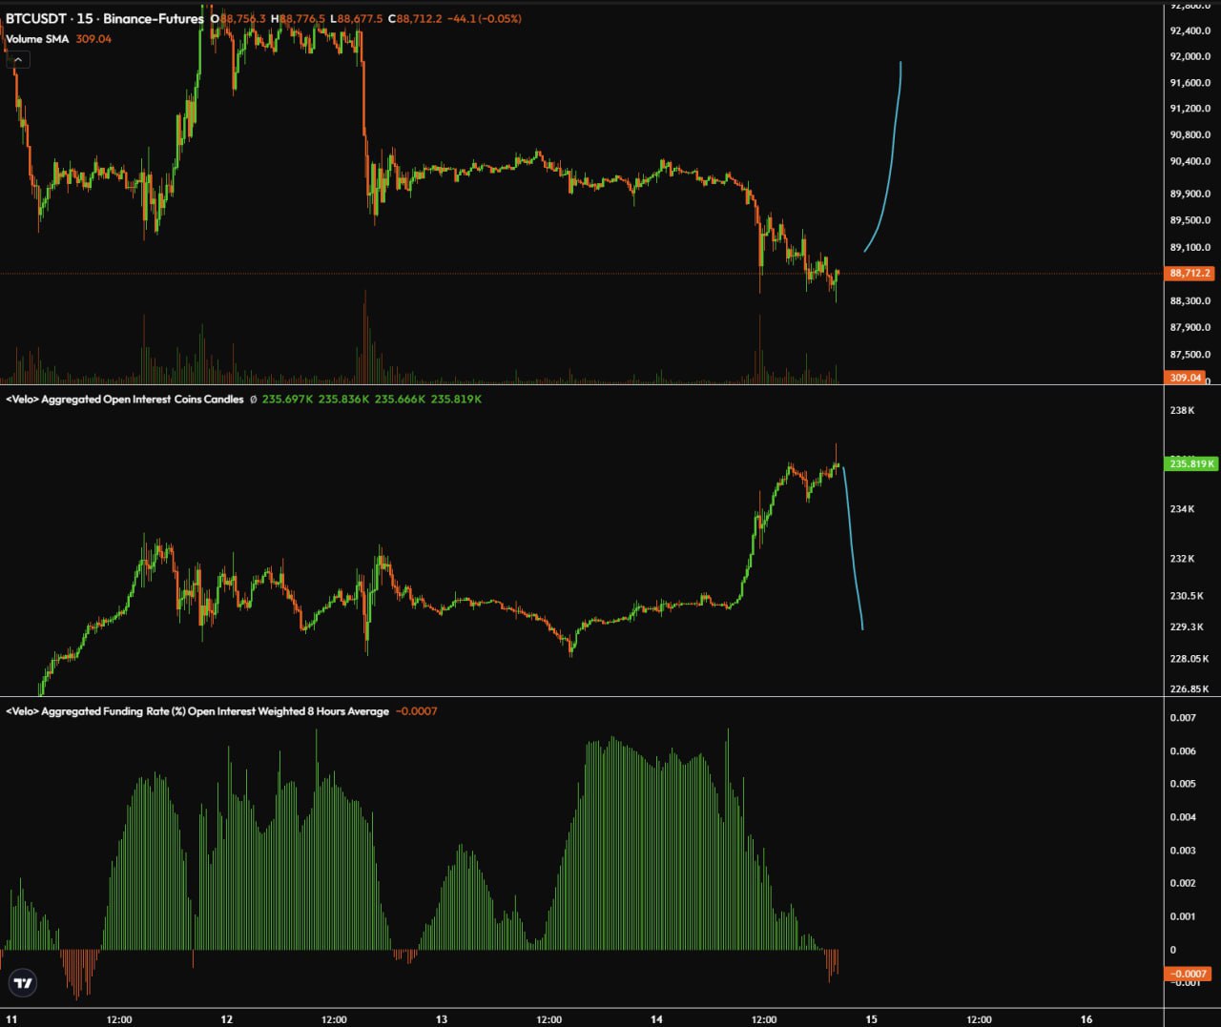The image size is (1221, 1027).
Task: Toggle visibility of the Volume SMA indicator
Action: click(38, 40)
